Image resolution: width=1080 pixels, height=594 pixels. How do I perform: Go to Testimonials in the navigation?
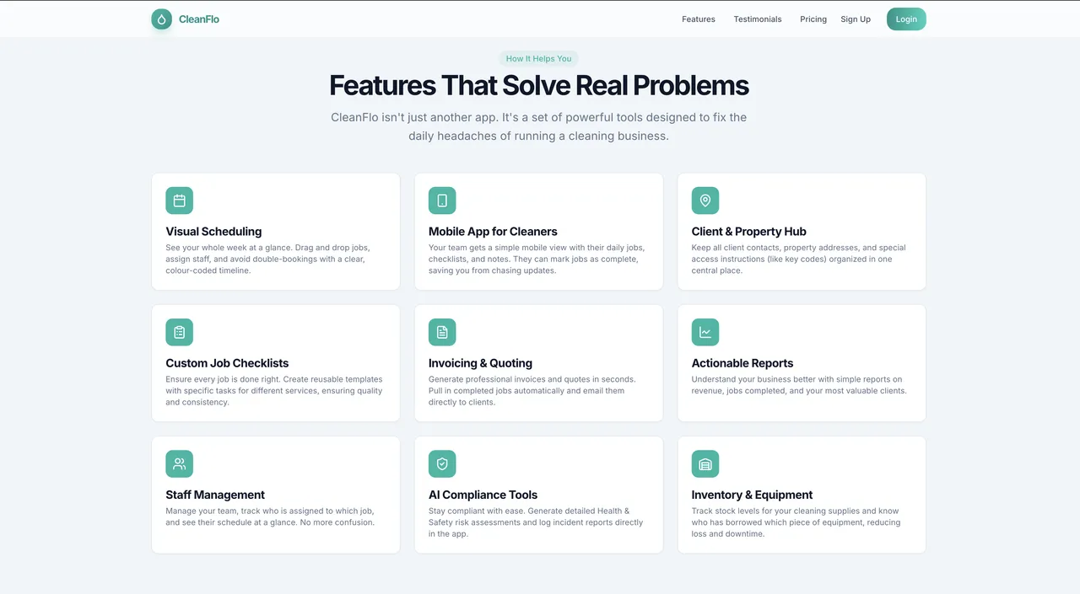[758, 19]
